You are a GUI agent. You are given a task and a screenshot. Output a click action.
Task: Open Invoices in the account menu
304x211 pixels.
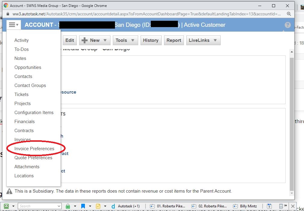pos(23,140)
